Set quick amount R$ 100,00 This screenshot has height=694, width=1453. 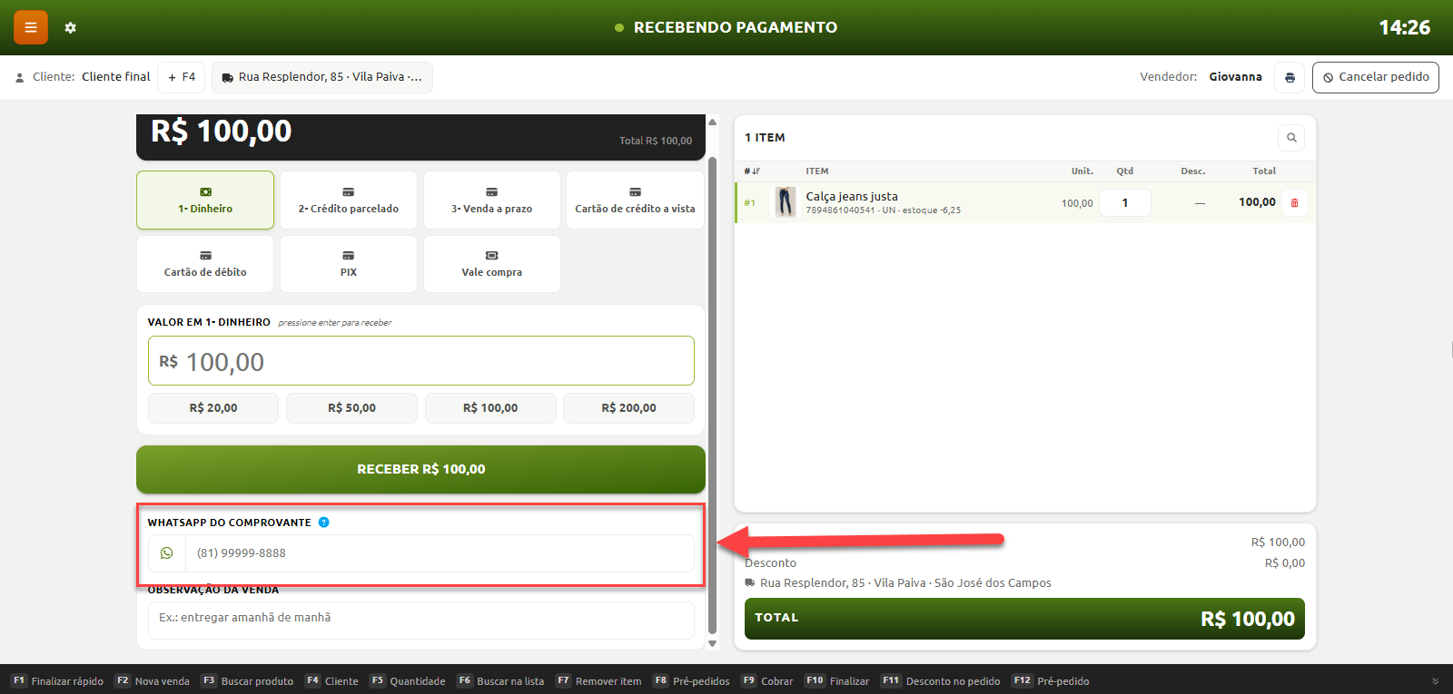click(x=490, y=408)
